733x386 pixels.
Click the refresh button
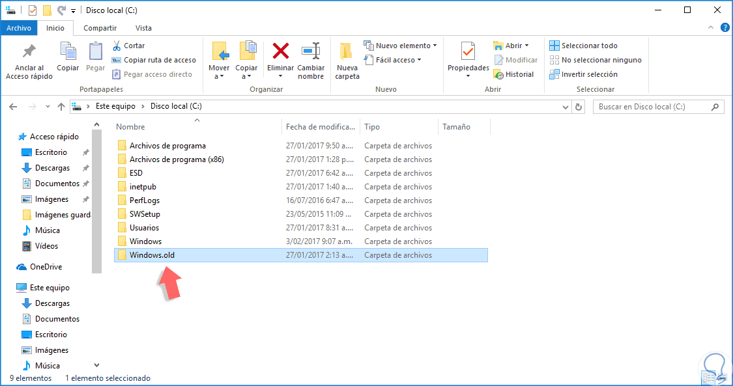coord(579,107)
